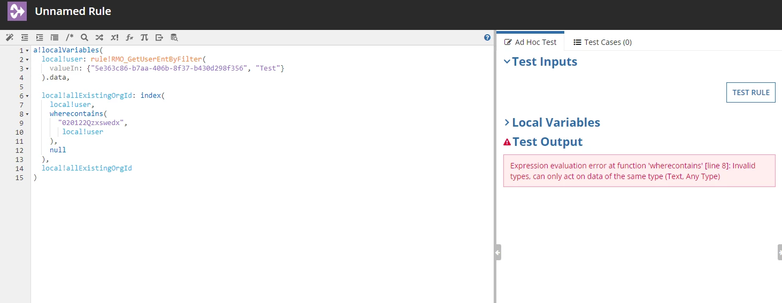The height and width of the screenshot is (303, 782).
Task: Click local!user on line 7
Action: 70,105
